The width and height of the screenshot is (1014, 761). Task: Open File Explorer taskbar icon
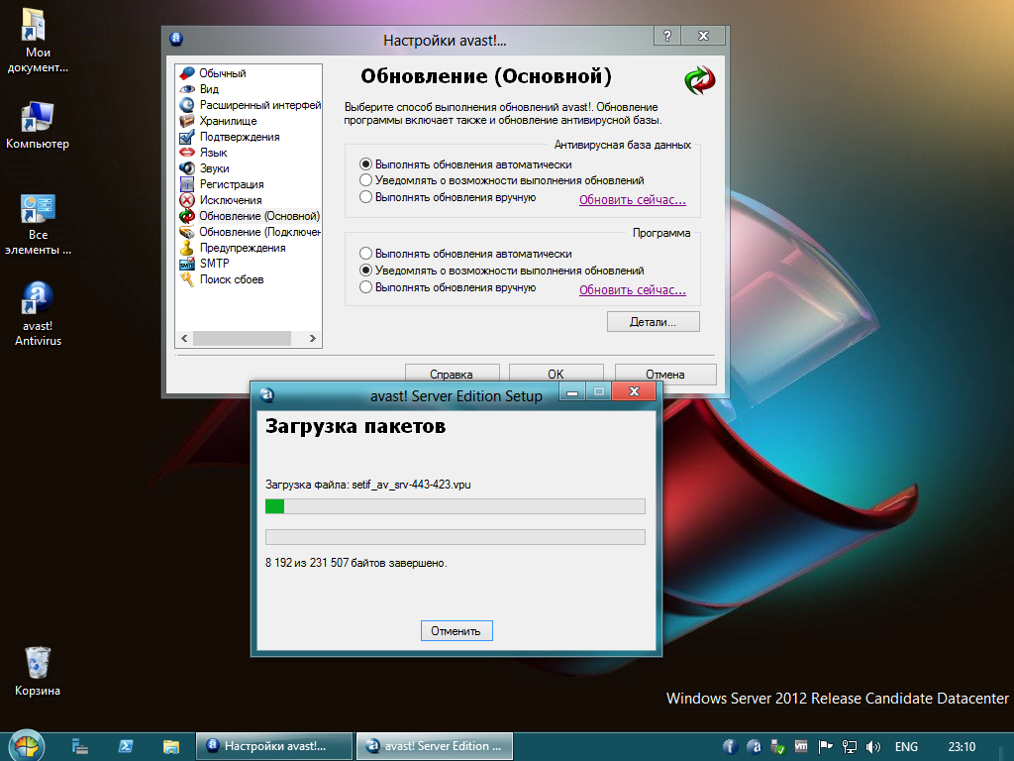(x=170, y=747)
